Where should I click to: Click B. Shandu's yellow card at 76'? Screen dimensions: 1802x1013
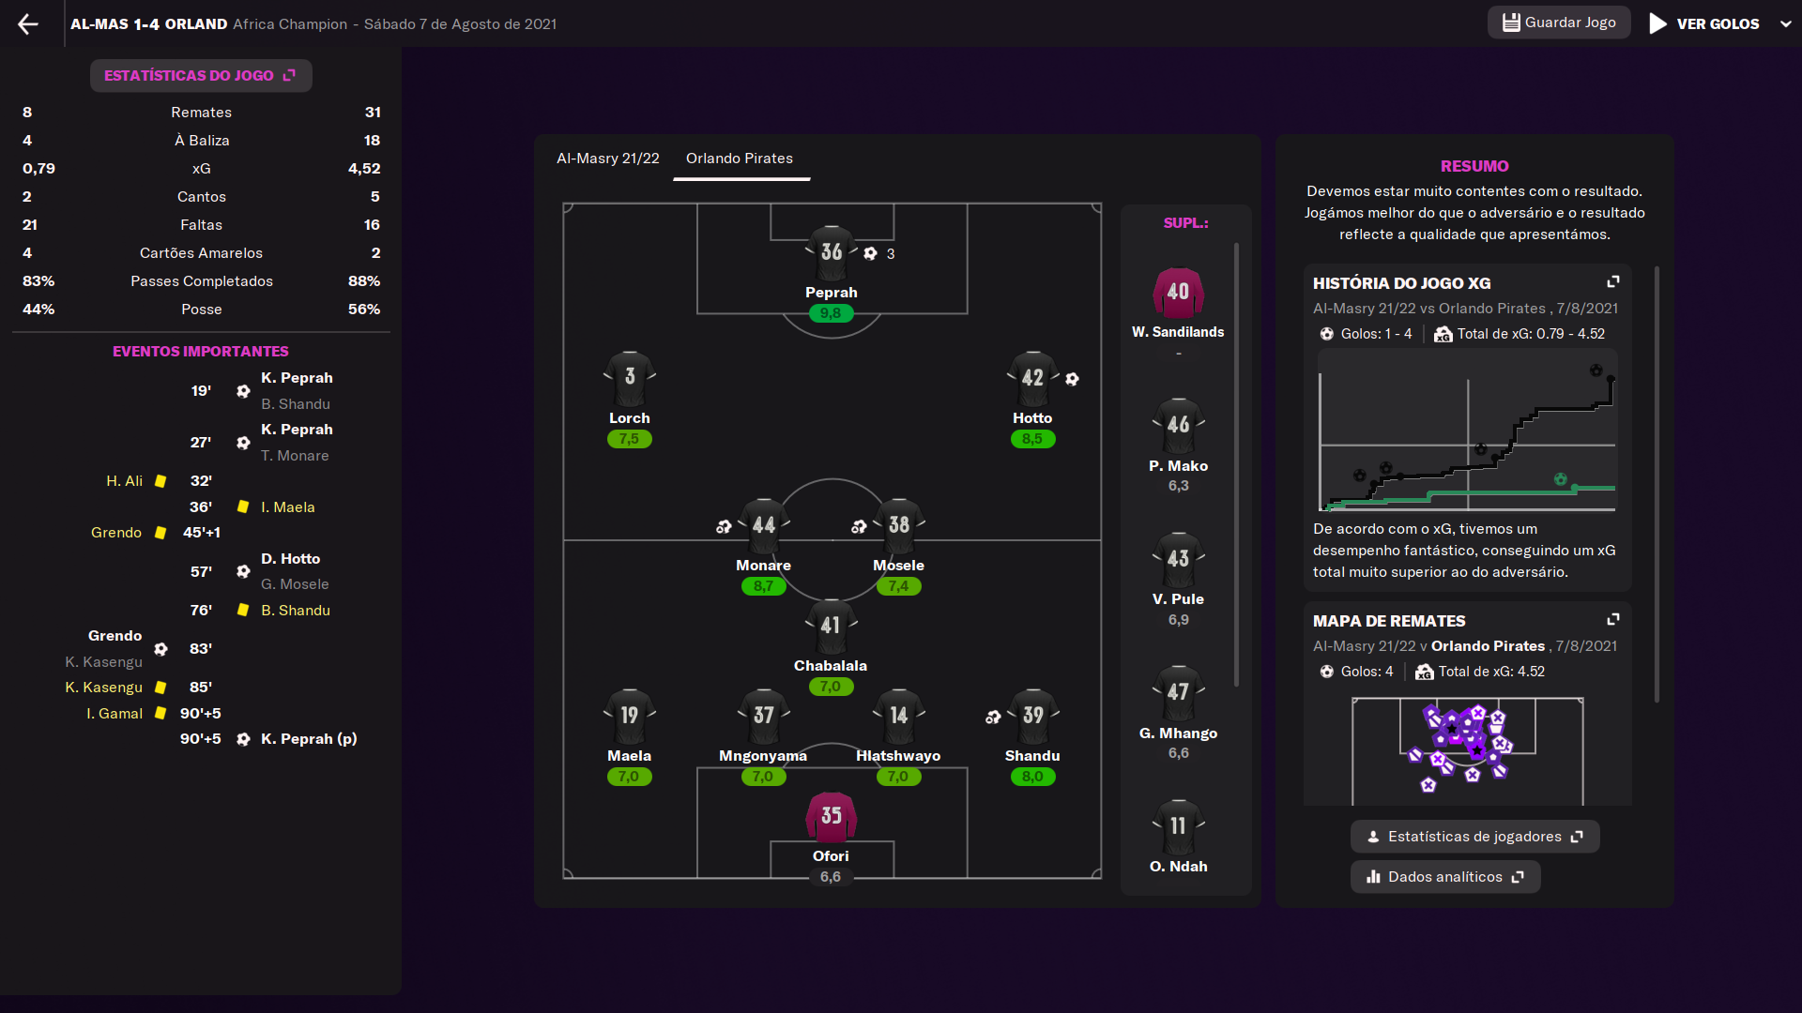243,610
